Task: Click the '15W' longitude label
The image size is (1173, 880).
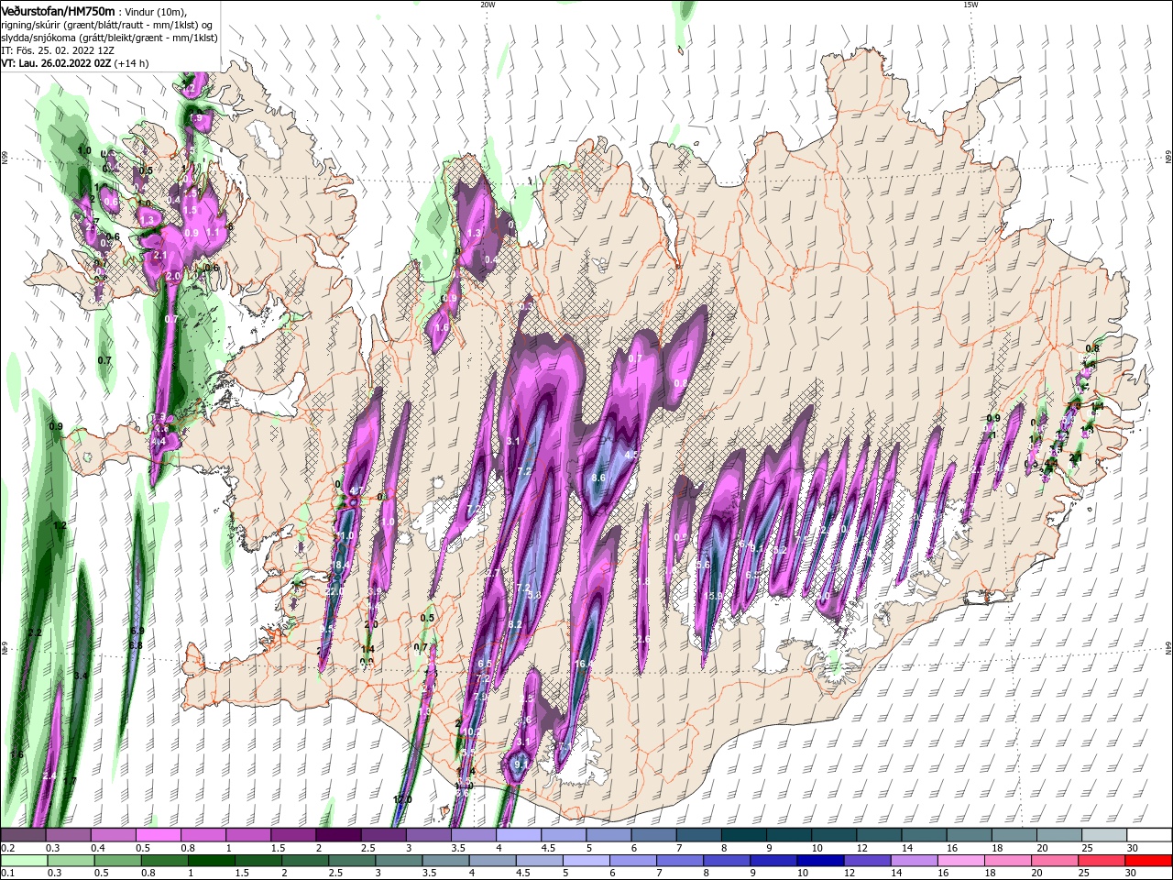Action: pyautogui.click(x=970, y=5)
